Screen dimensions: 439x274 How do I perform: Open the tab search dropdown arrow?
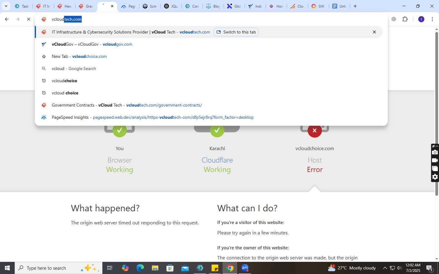[x=6, y=6]
